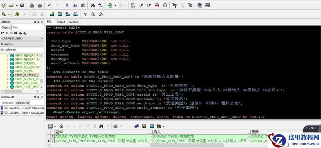Click the Copy icon
This screenshot has height=148, width=321.
pos(75,5)
